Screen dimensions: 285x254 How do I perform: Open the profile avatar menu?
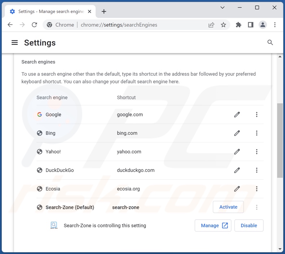point(263,25)
